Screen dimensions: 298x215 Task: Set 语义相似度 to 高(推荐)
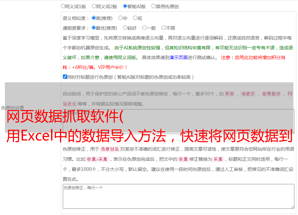point(94,18)
